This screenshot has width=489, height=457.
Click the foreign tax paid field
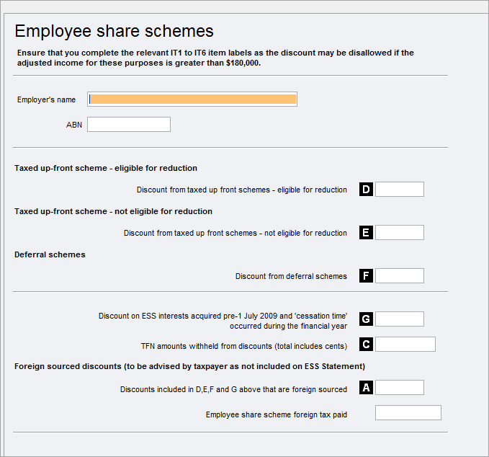click(x=408, y=413)
